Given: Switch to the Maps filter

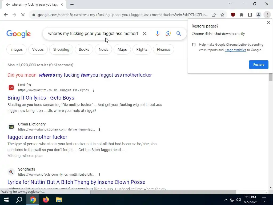Looking at the screenshot, I should coord(122,49).
